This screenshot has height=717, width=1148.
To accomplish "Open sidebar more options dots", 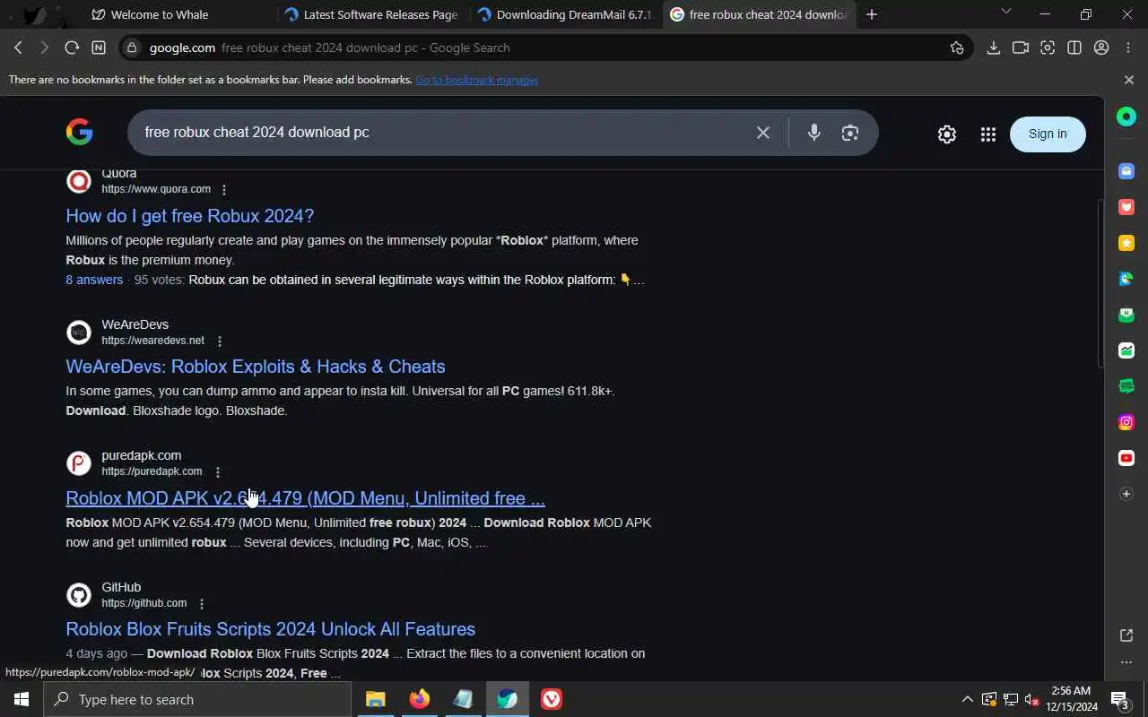I will pyautogui.click(x=1126, y=663).
